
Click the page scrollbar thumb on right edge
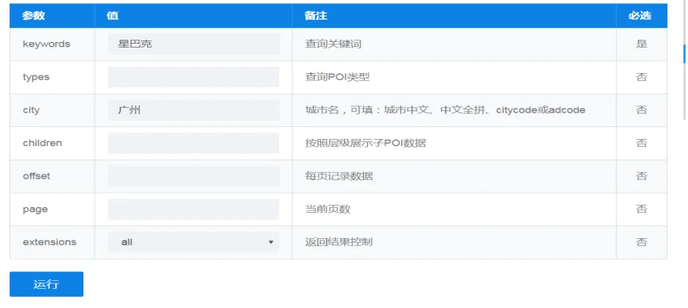(685, 53)
